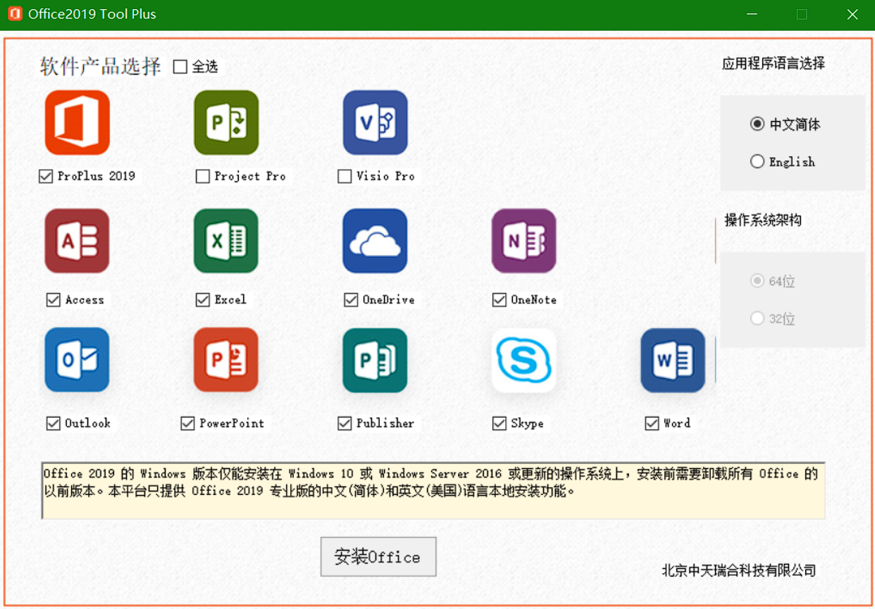Click the 操作系统架构 label
The image size is (875, 609).
click(763, 220)
